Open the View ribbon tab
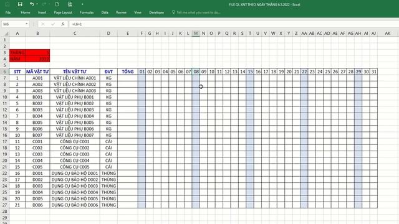 coord(138,12)
